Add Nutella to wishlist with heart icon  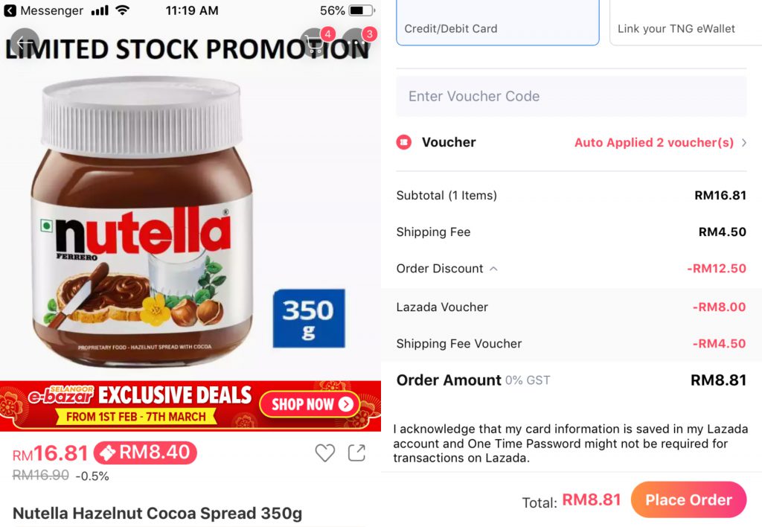coord(324,453)
